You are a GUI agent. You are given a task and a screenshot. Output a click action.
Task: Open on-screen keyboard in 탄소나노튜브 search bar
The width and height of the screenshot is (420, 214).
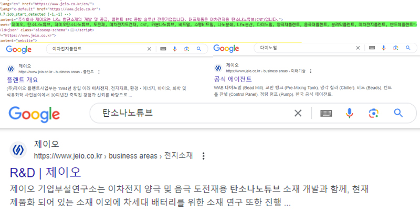pos(326,114)
